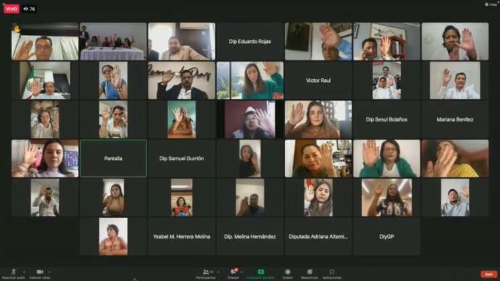This screenshot has width=500, height=281.
Task: Start camera with the video icon
Action: pos(40,272)
